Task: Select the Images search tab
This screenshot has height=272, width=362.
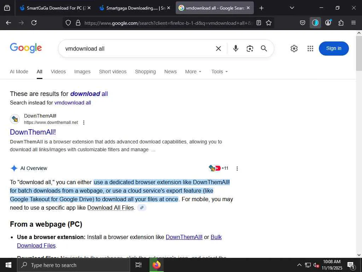Action: pyautogui.click(x=82, y=72)
